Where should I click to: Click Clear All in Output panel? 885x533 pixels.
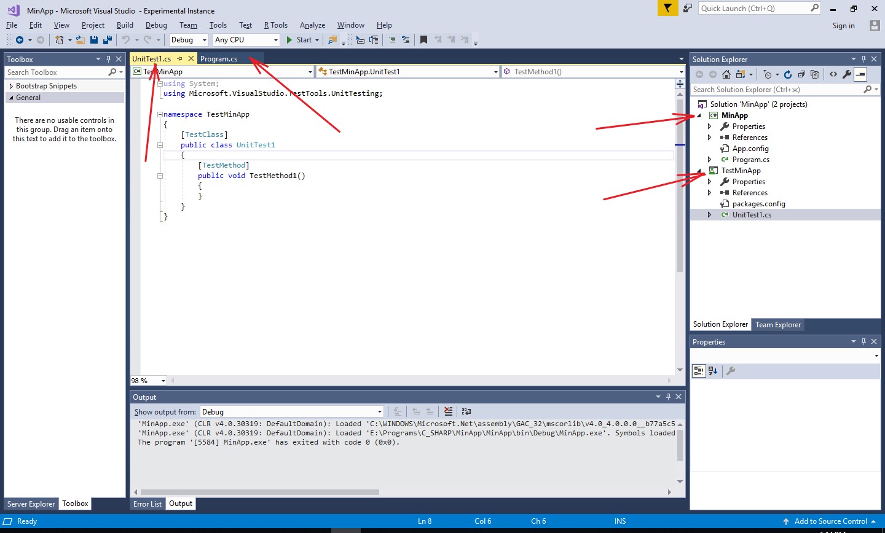pyautogui.click(x=448, y=411)
